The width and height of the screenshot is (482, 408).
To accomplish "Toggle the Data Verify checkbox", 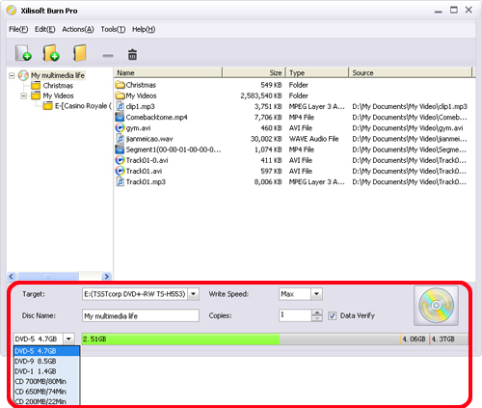I will point(333,315).
